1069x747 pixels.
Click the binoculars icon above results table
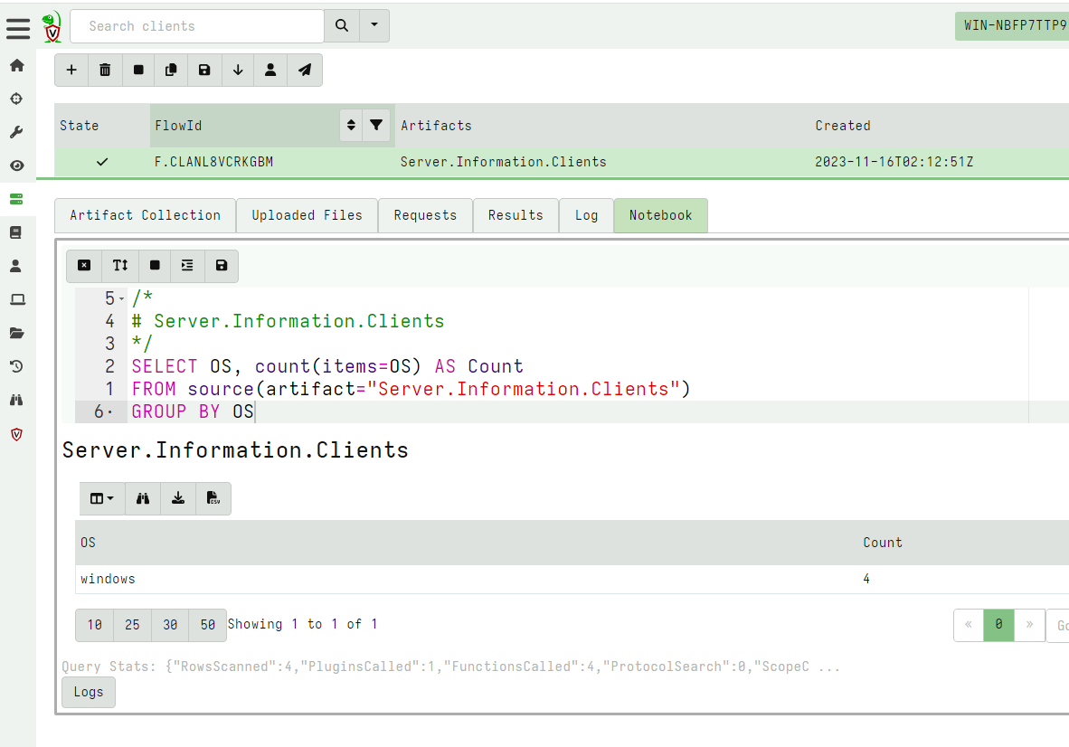(x=143, y=498)
